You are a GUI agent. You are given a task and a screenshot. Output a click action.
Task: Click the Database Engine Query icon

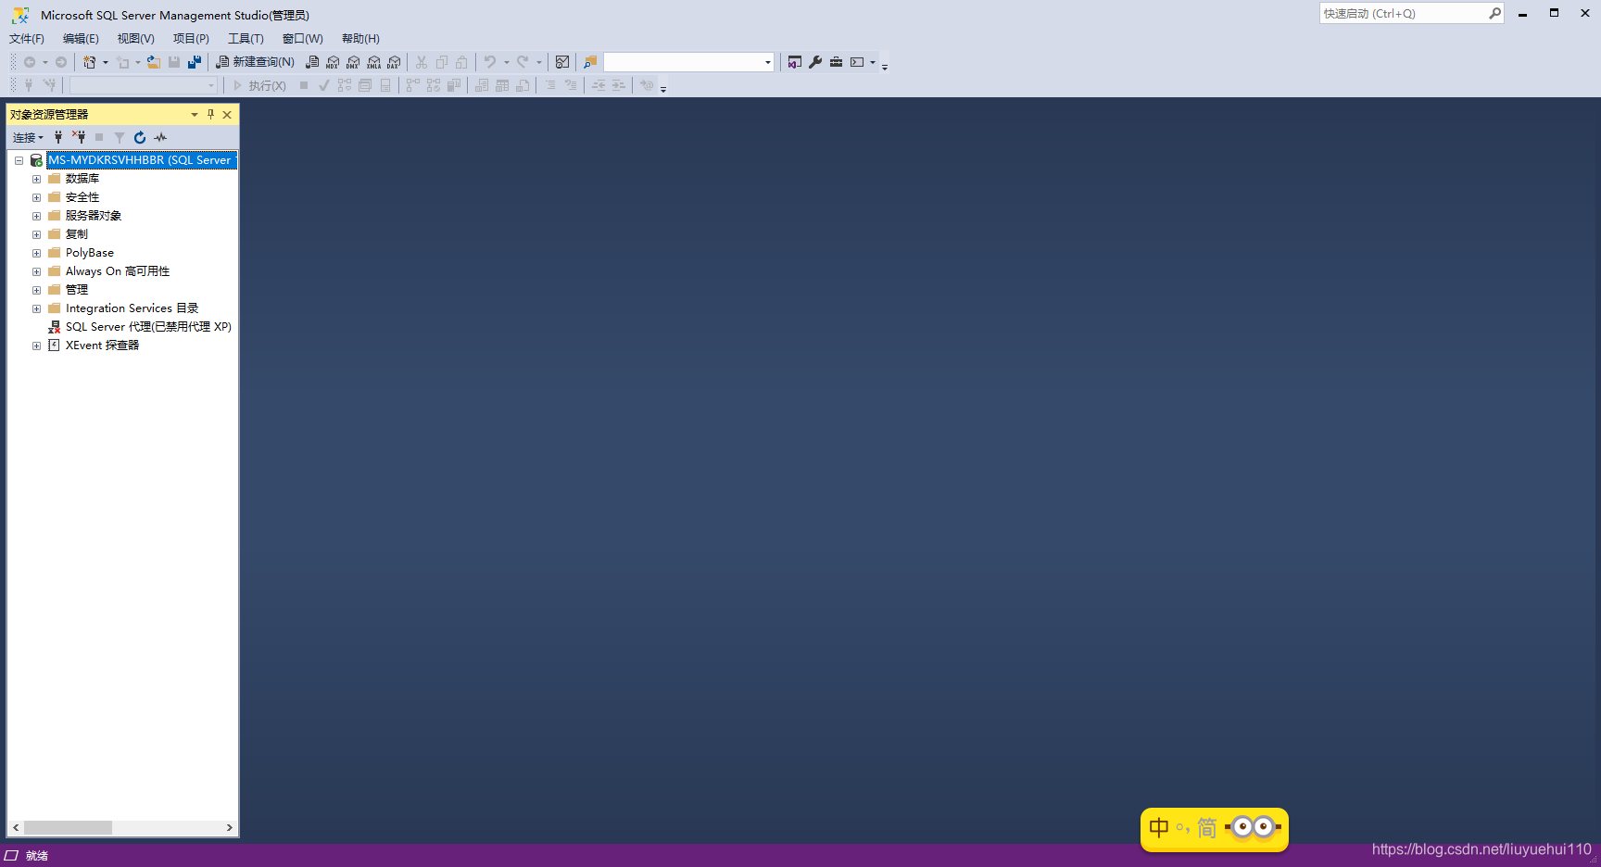click(312, 62)
